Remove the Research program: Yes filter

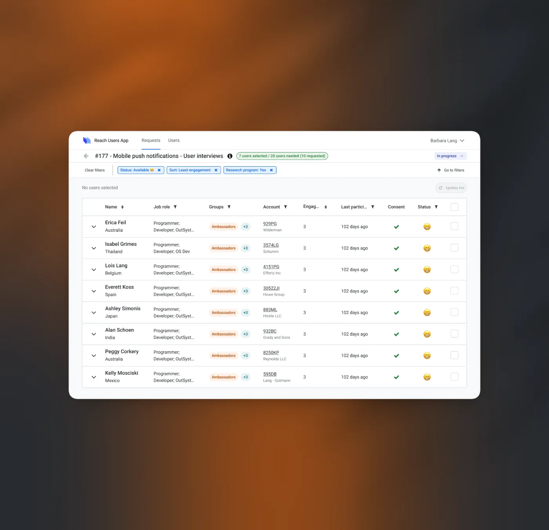pyautogui.click(x=271, y=170)
